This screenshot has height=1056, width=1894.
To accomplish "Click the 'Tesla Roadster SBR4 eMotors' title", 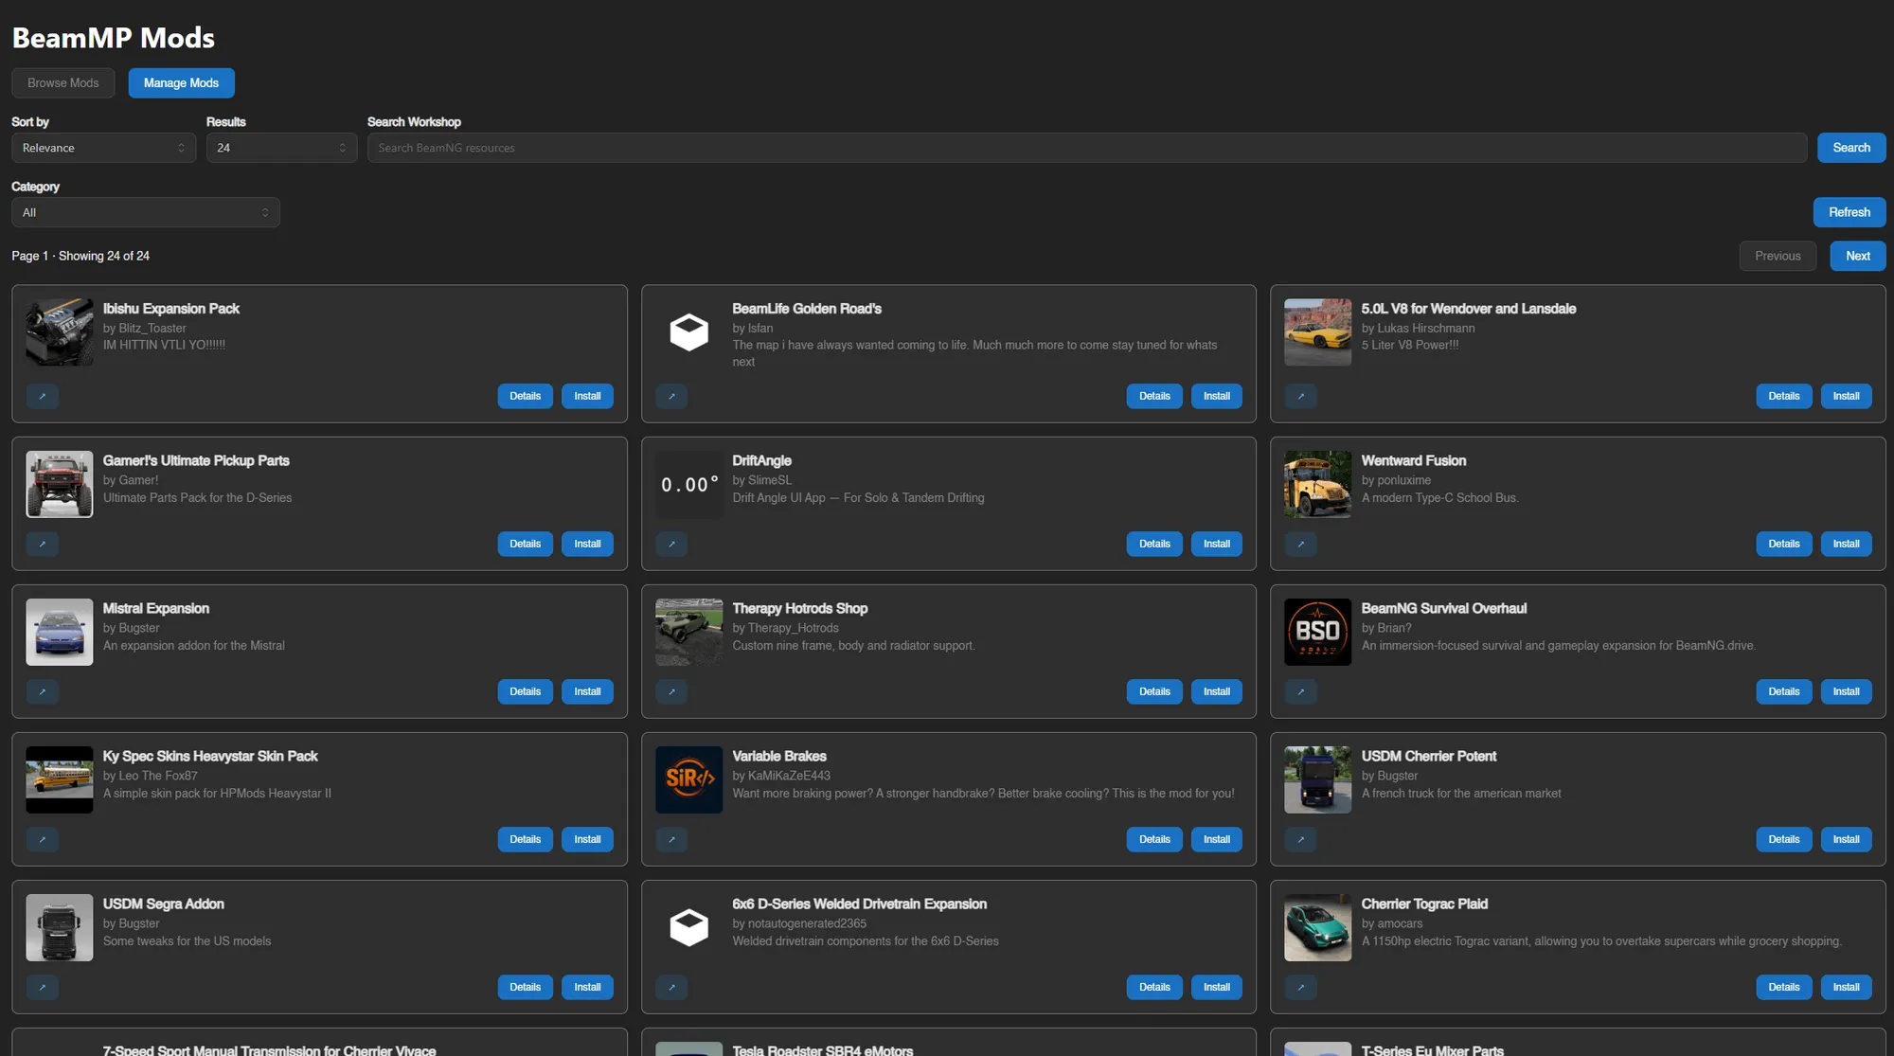I will pos(822,1049).
